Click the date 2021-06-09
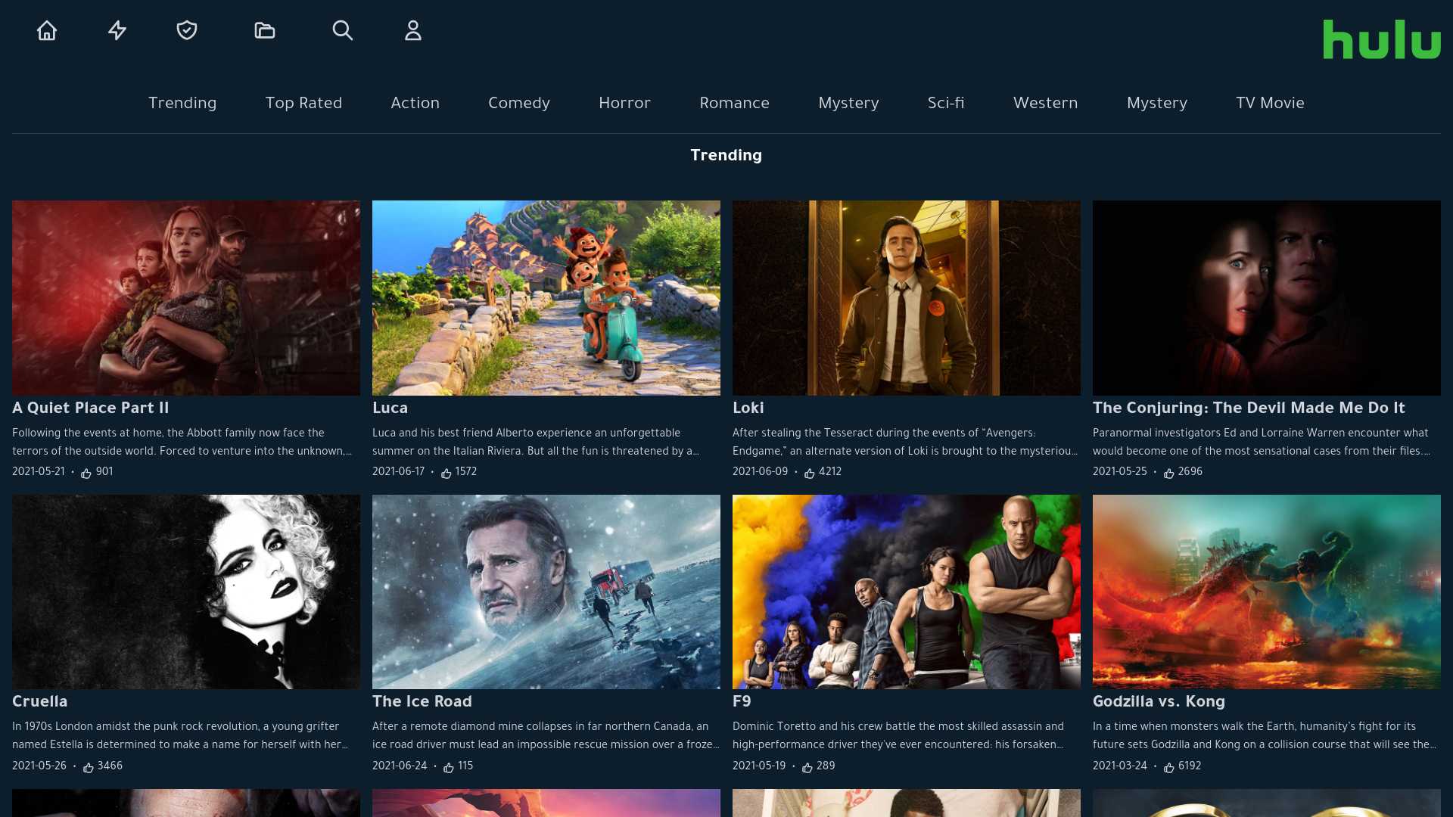 click(x=761, y=472)
